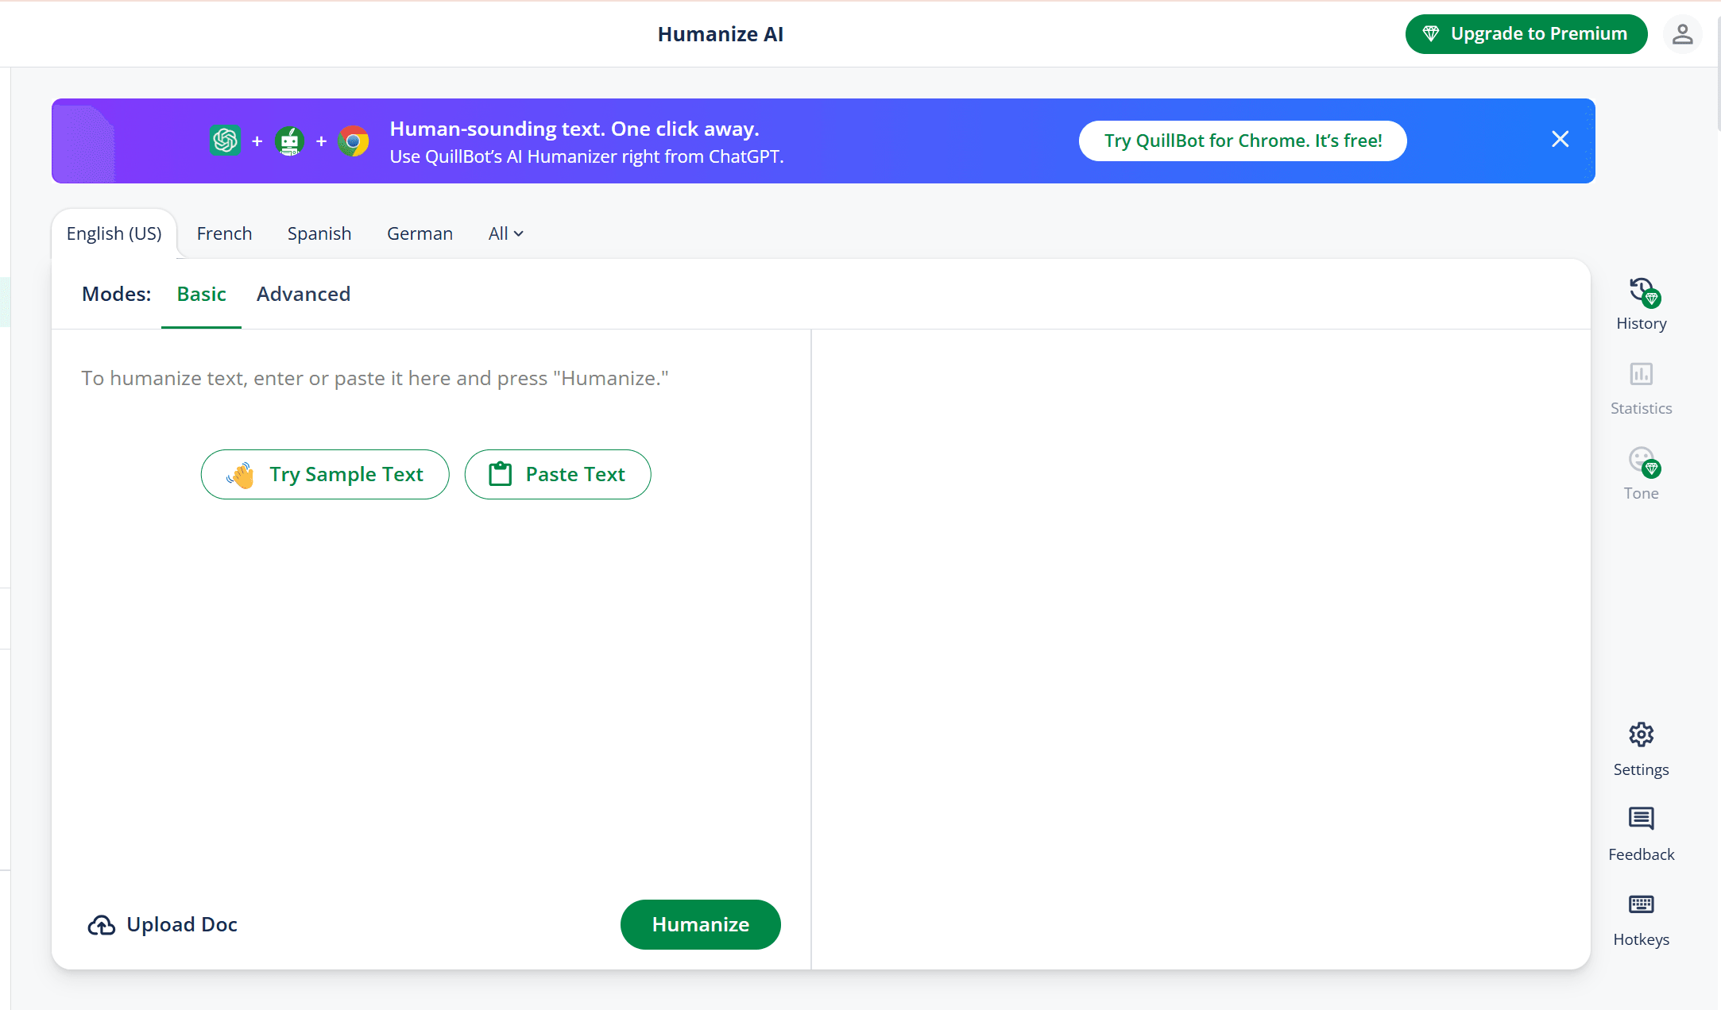Click the QuillBot robot icon in the banner
The image size is (1721, 1010).
coord(289,141)
